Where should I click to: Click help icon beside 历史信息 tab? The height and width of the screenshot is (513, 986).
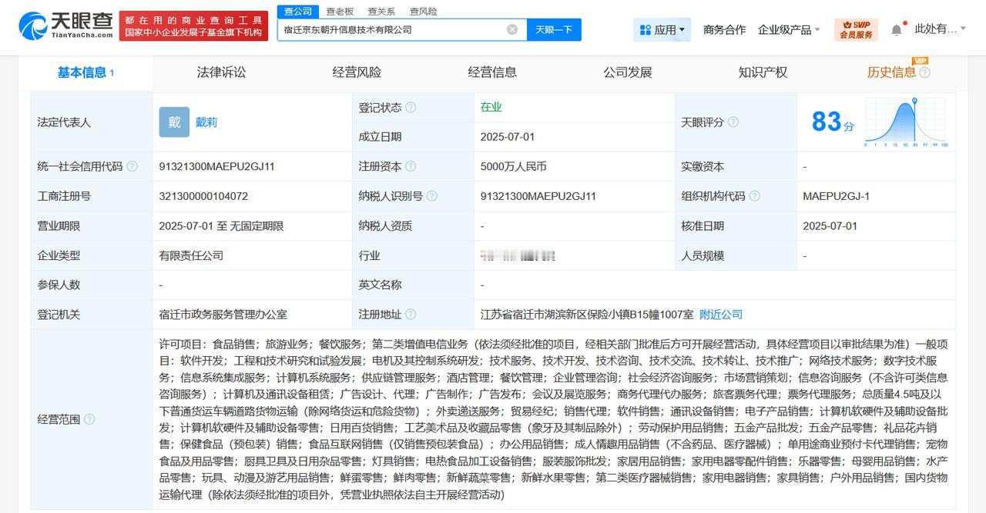[924, 72]
